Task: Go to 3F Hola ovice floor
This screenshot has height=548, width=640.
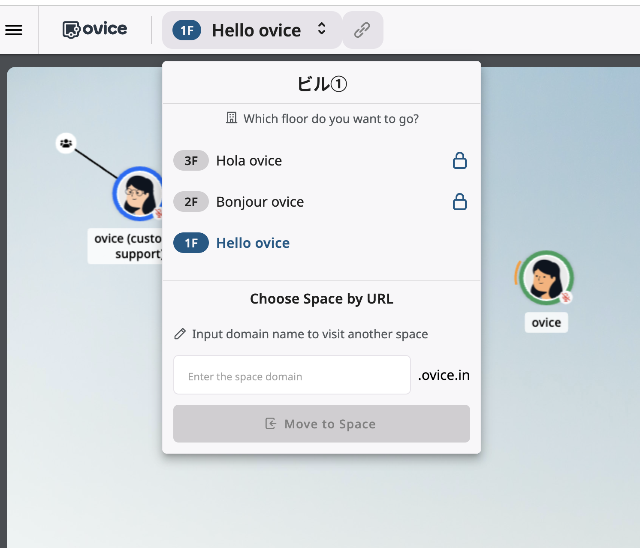Action: [321, 161]
